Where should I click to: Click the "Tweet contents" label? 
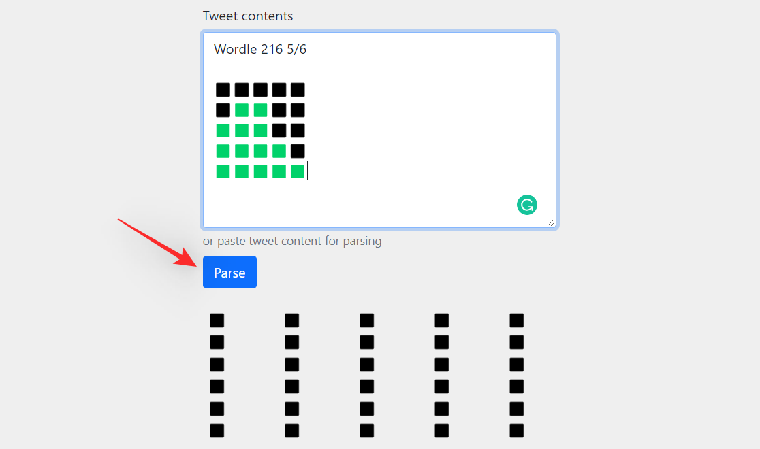(248, 16)
